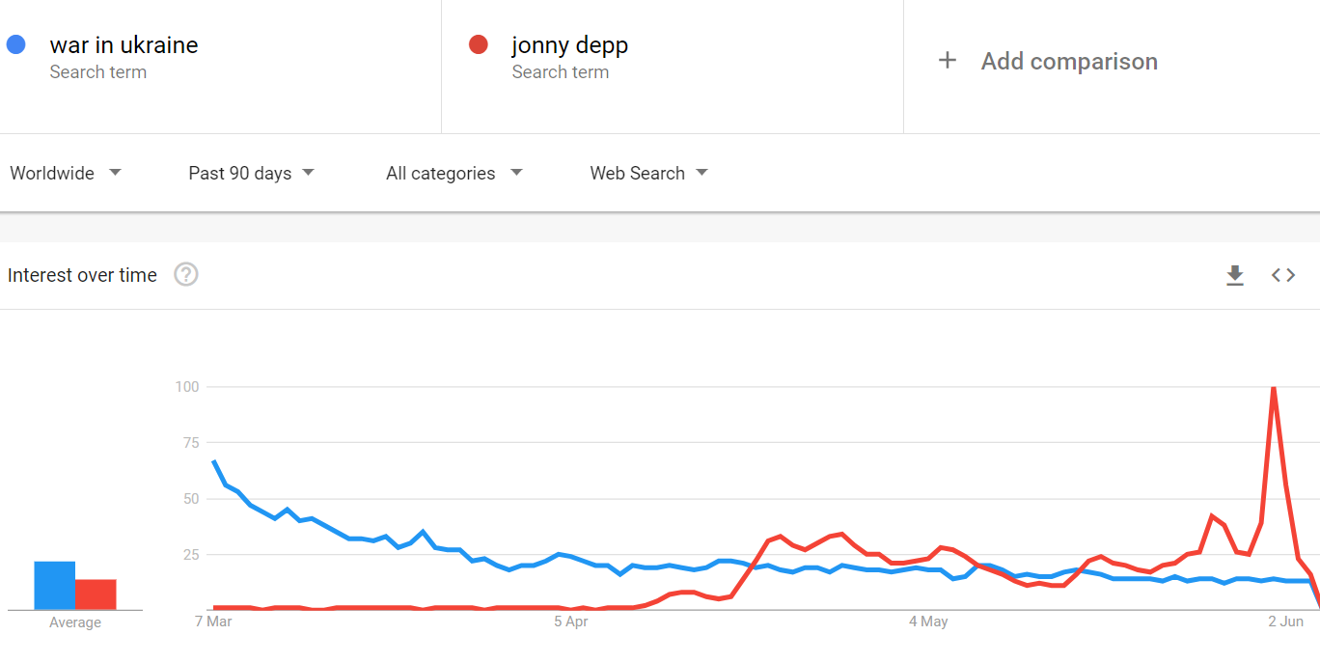Click the 5 Apr date label
The height and width of the screenshot is (663, 1320).
[571, 622]
